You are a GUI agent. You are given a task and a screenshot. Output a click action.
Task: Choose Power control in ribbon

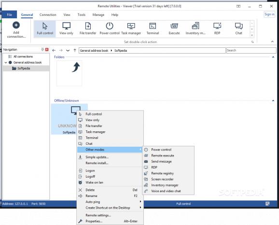110,28
